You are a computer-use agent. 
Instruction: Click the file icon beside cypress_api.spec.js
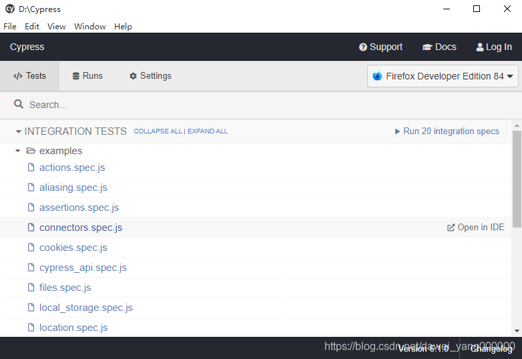(31, 267)
